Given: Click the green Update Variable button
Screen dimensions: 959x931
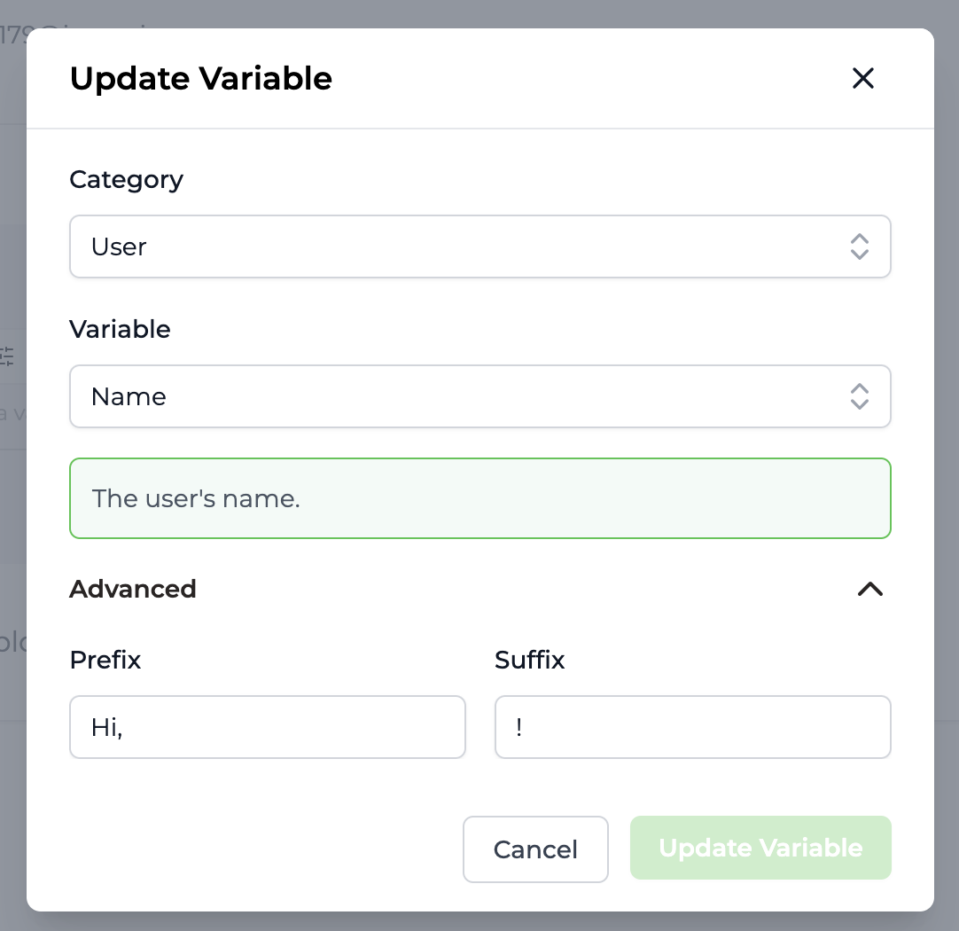Looking at the screenshot, I should (x=760, y=848).
